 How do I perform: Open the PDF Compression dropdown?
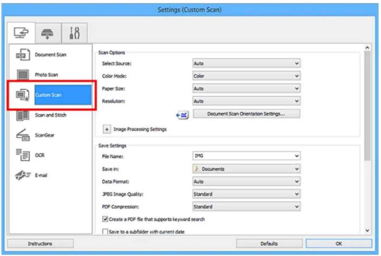[x=247, y=207]
